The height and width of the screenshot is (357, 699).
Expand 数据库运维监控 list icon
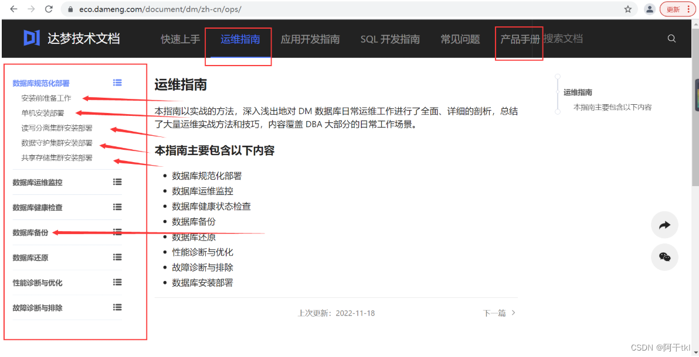[117, 181]
